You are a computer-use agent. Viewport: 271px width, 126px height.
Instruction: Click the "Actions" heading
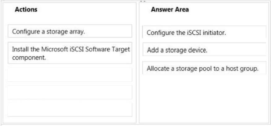(26, 10)
